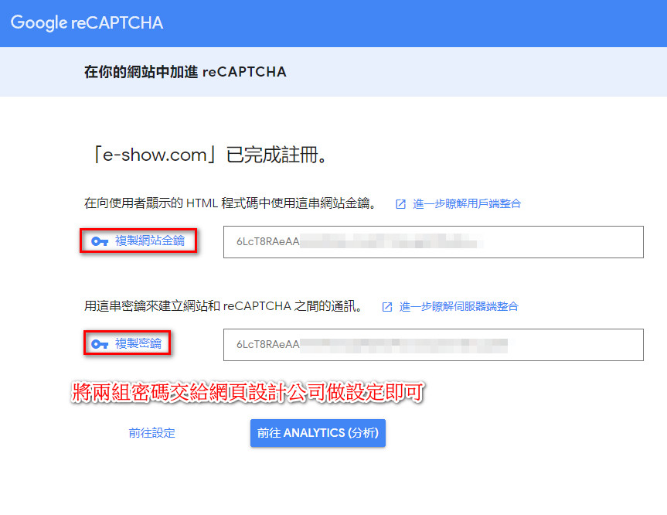This screenshot has width=667, height=515.
Task: Open the 進一步瞭解用戶端整合 link
Action: pyautogui.click(x=467, y=204)
